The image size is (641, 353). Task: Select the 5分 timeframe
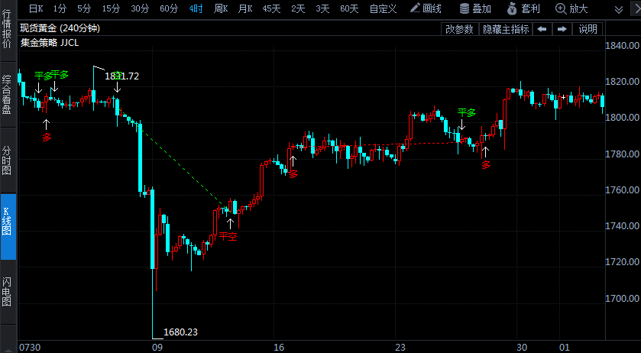(84, 8)
